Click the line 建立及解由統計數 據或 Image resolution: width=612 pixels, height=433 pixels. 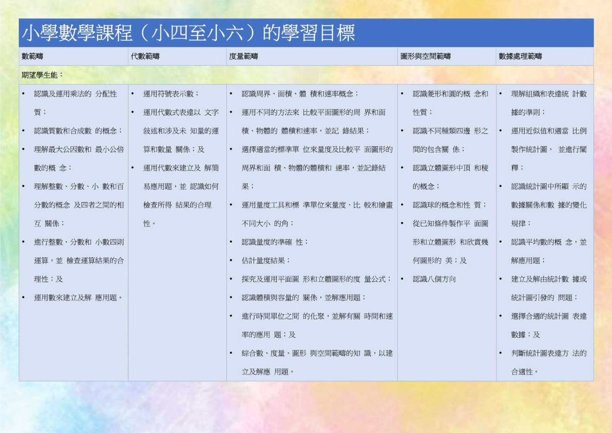549,279
